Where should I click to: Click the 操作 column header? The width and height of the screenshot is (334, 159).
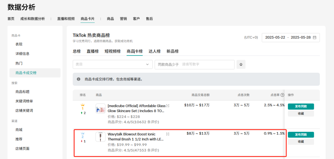[290, 95]
